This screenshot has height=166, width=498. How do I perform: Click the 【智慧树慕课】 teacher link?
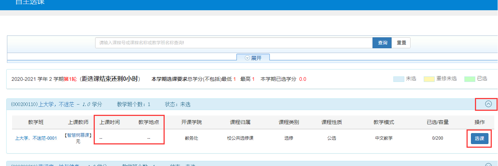tap(78, 135)
